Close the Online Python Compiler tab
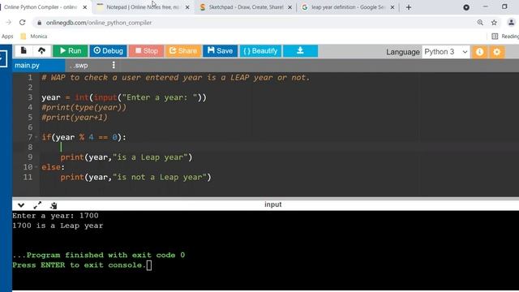This screenshot has height=292, width=519. pos(84,7)
